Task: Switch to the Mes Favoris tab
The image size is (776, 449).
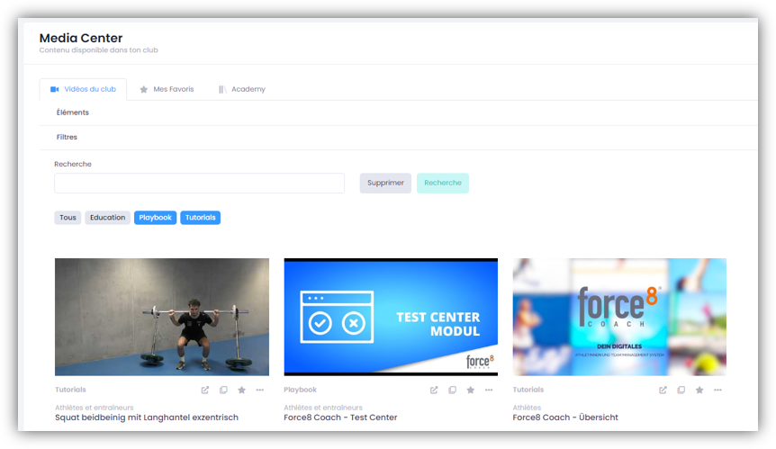Action: click(x=167, y=89)
